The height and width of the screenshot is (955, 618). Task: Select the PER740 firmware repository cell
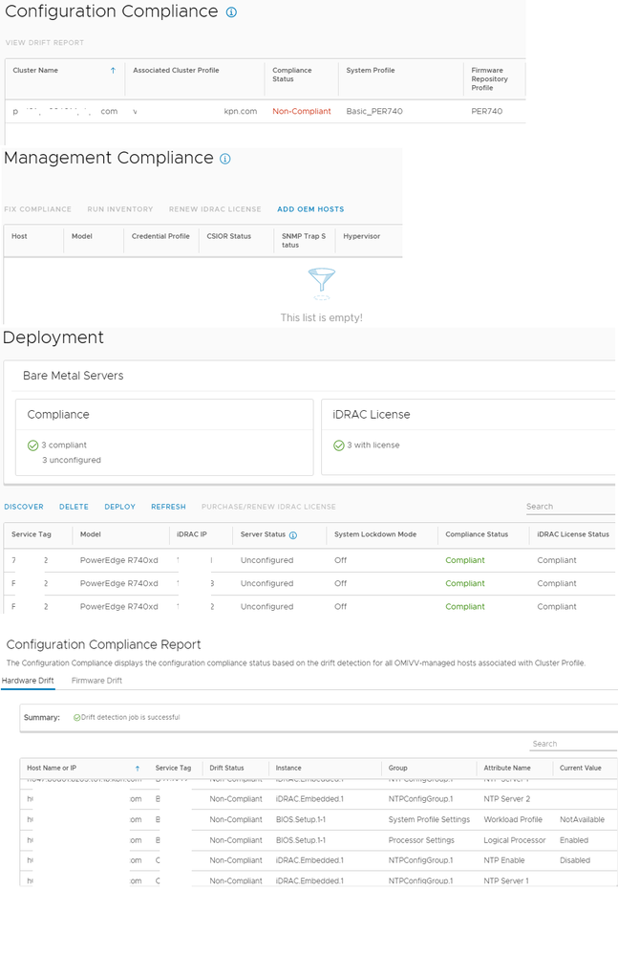pyautogui.click(x=486, y=112)
